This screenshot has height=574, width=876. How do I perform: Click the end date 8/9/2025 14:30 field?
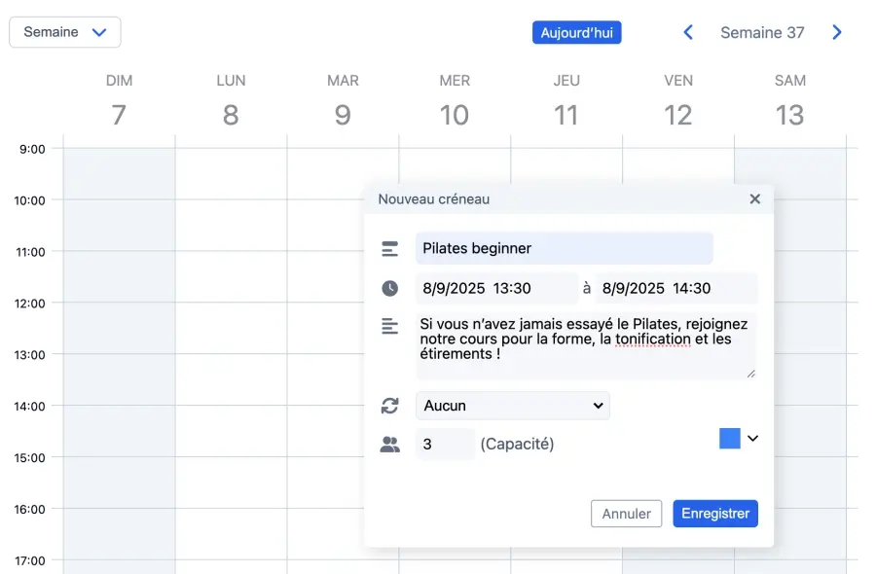[x=676, y=288]
